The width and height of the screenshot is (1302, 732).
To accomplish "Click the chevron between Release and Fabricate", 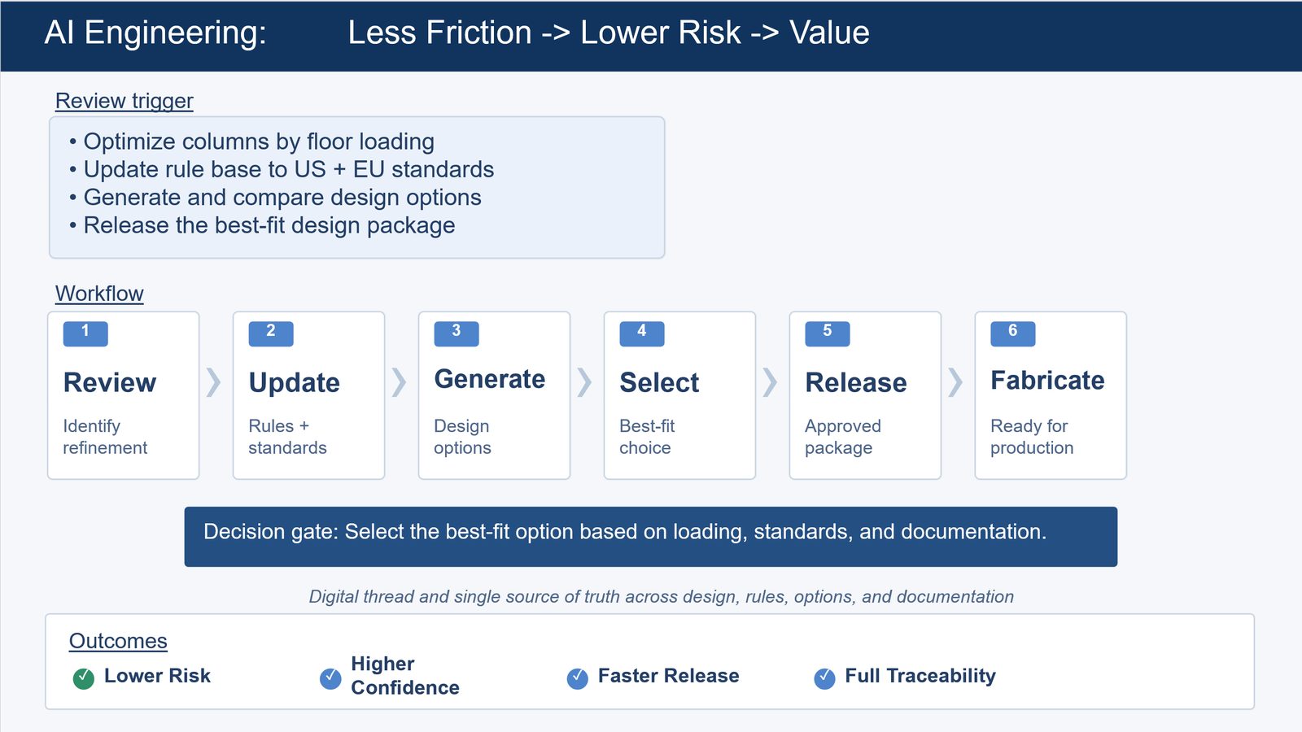I will [955, 381].
